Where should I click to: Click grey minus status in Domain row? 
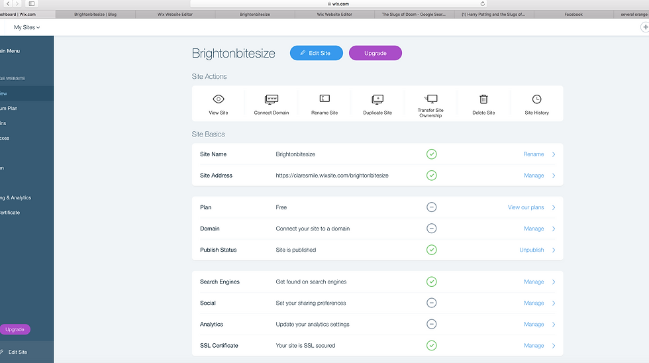click(432, 229)
